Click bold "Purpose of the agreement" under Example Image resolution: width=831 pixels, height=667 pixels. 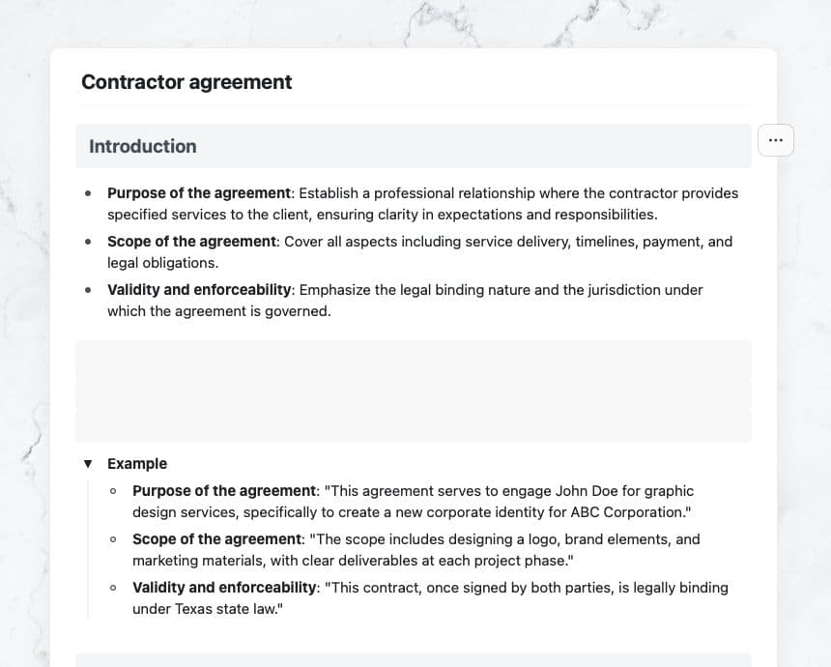click(224, 491)
